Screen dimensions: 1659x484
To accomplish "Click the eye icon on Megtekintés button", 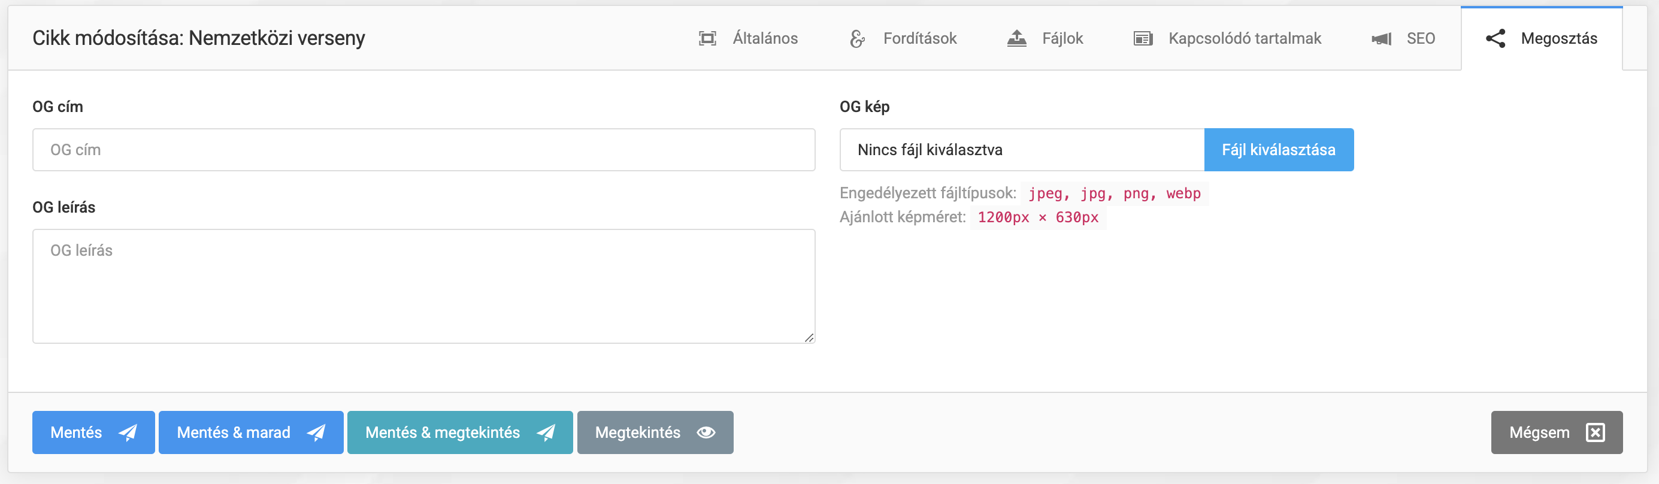I will 706,432.
